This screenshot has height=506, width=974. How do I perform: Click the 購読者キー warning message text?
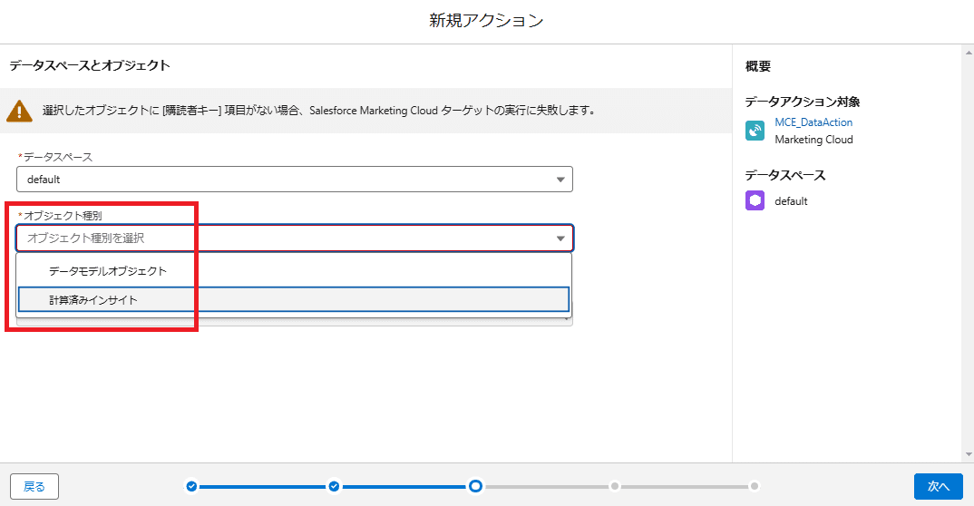pos(319,111)
